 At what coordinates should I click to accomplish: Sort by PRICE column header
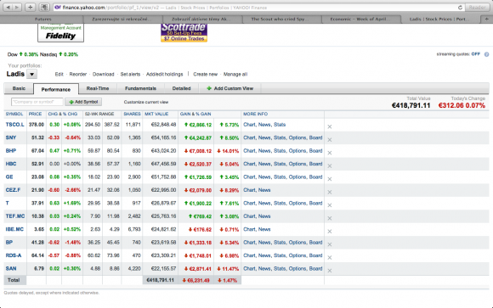(x=35, y=114)
